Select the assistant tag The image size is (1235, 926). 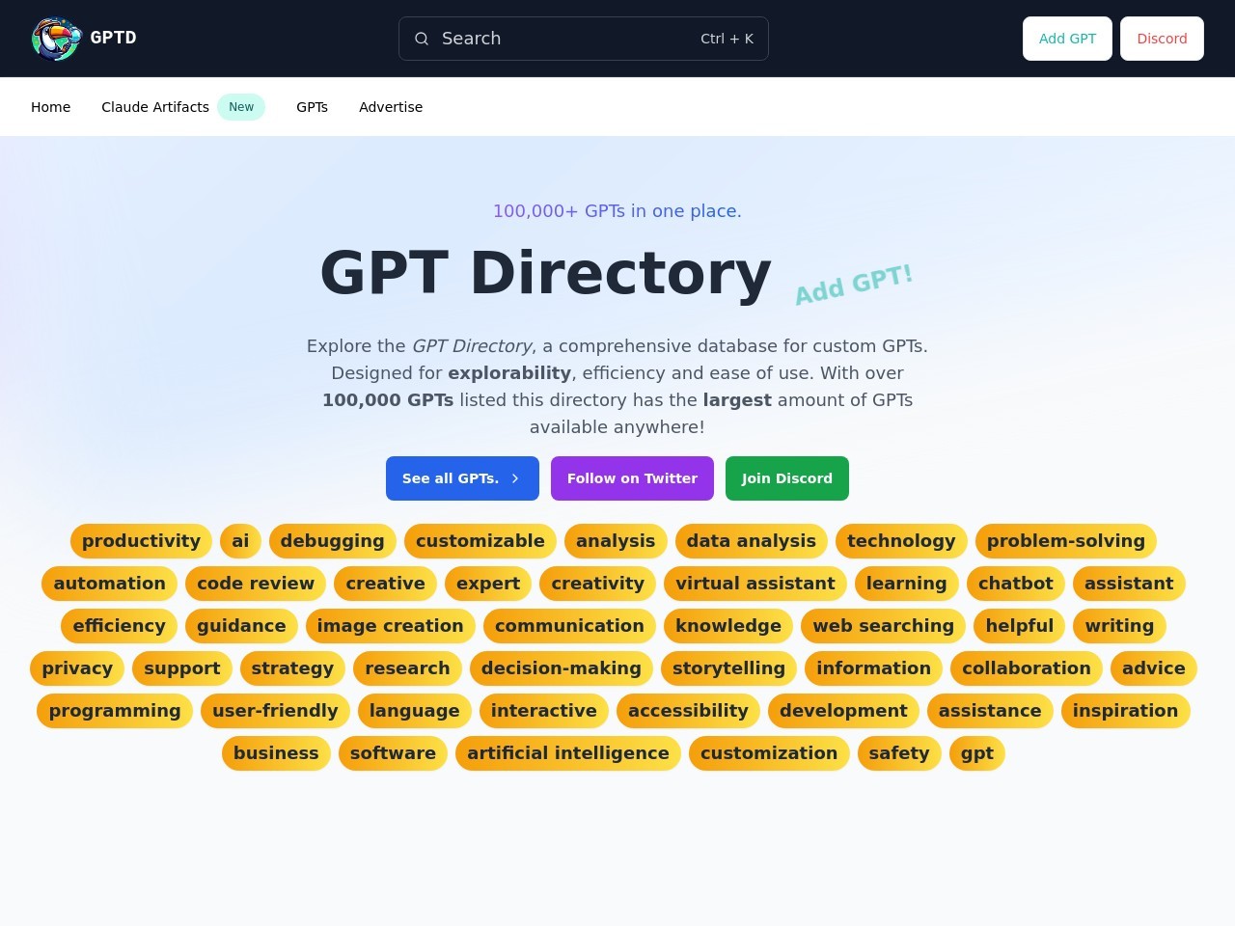[1129, 584]
